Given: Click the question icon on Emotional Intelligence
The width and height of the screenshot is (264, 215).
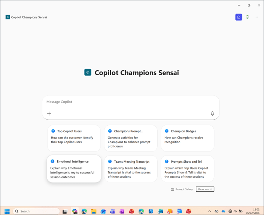Looking at the screenshot, I should tap(52, 161).
